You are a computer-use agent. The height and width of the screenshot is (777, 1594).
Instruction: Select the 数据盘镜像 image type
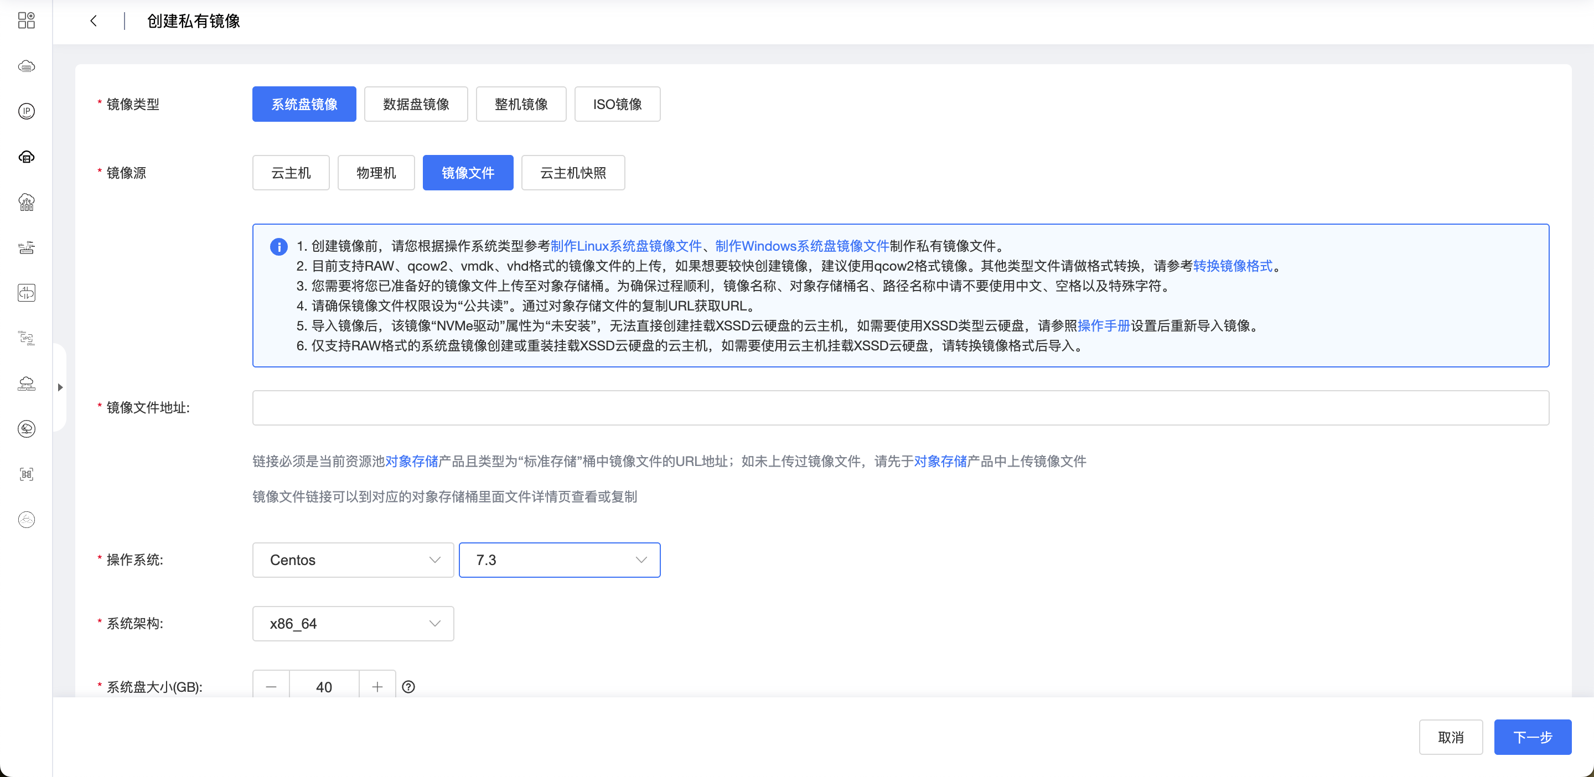click(x=416, y=104)
